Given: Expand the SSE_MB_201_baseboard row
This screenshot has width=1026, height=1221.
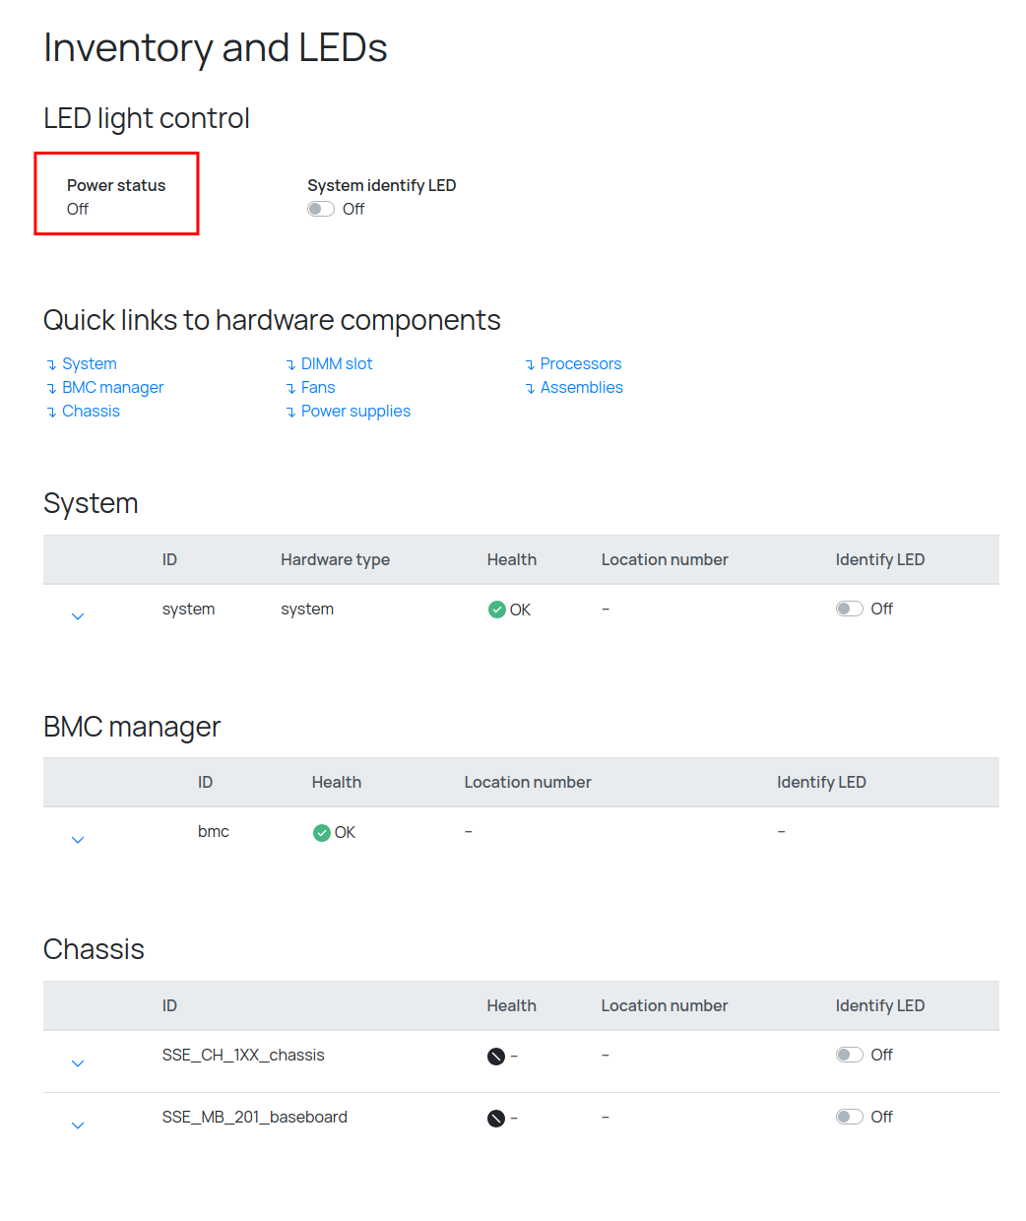Looking at the screenshot, I should click(78, 1125).
